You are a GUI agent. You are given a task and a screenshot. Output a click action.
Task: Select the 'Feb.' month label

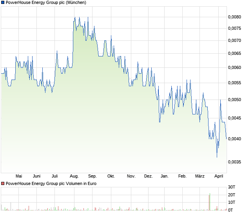[x=182, y=176]
